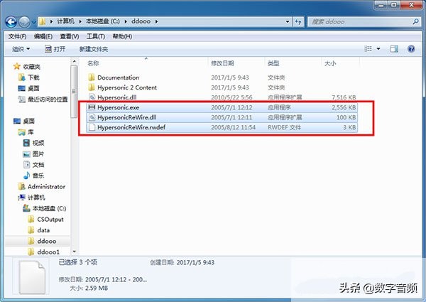Click the sidebar scrollbar up arrow
The height and width of the screenshot is (302, 426).
point(74,62)
